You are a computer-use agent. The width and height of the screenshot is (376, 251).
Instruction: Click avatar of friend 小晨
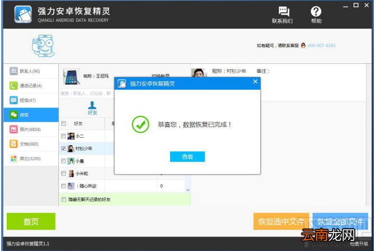click(71, 161)
